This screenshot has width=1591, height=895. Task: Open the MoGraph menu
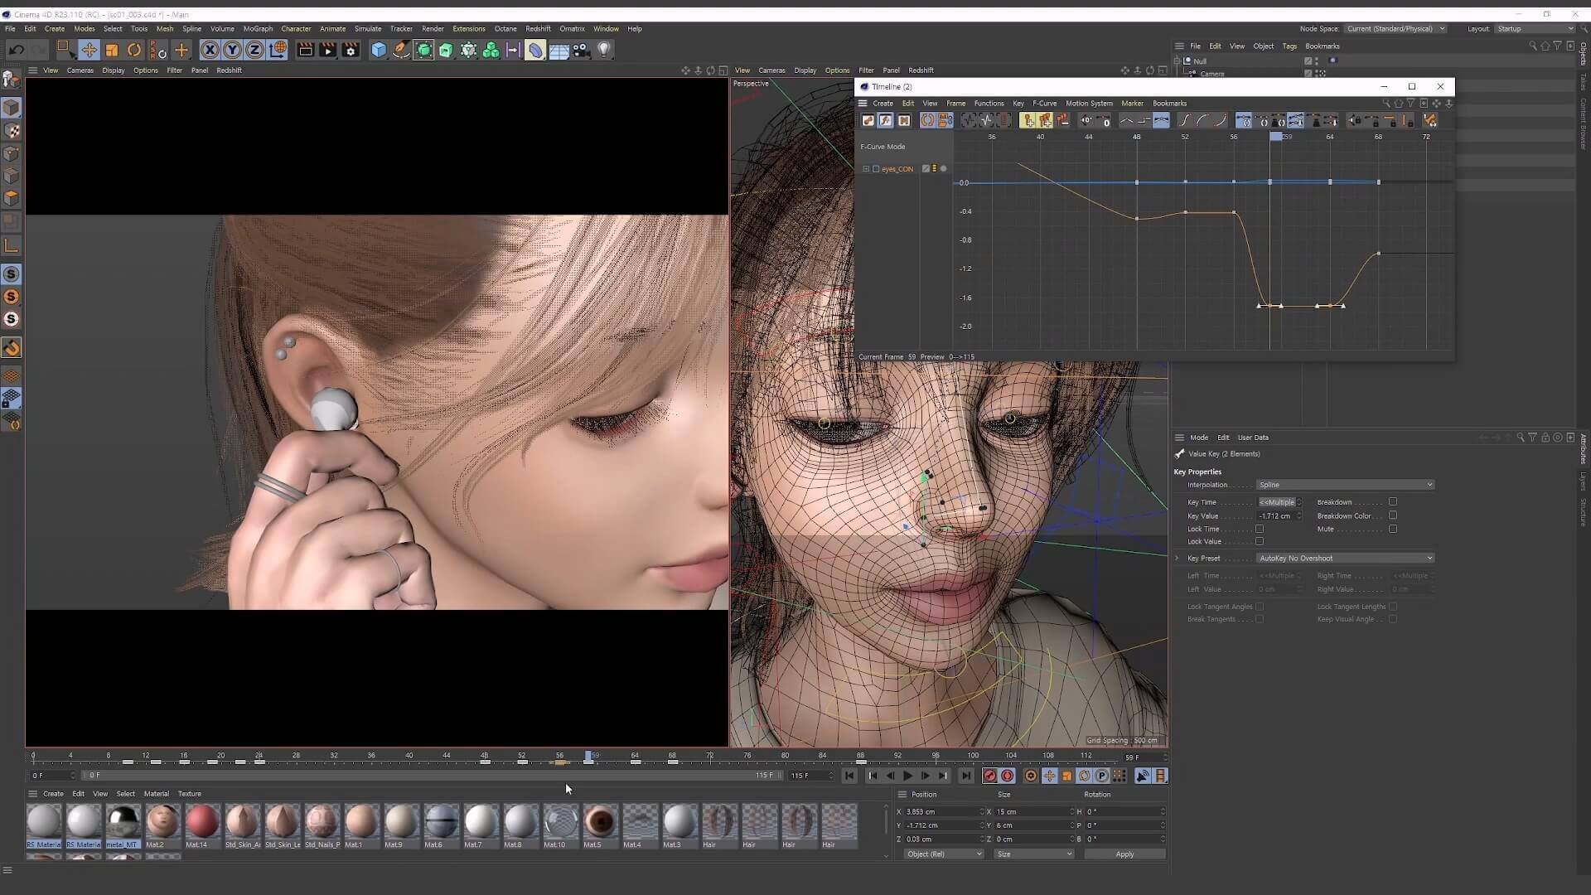pos(258,28)
